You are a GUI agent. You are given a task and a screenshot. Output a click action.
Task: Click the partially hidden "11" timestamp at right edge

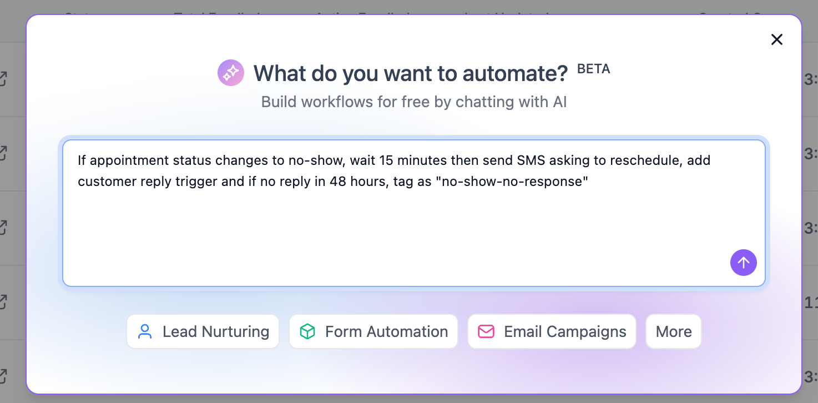point(811,302)
